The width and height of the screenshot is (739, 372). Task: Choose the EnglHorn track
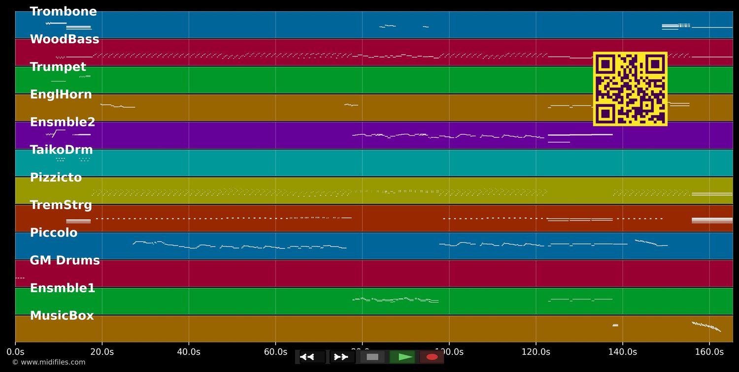pyautogui.click(x=61, y=94)
